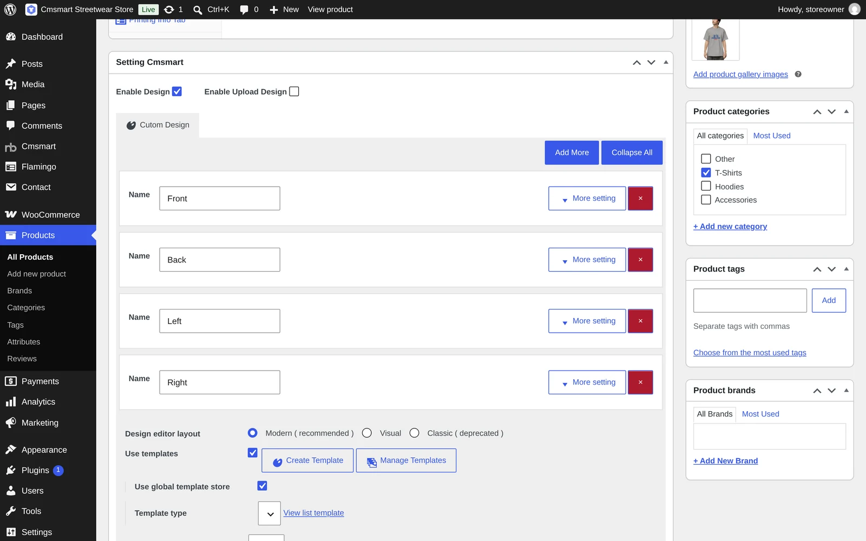Expand More setting for Back
866x541 pixels.
click(x=587, y=260)
